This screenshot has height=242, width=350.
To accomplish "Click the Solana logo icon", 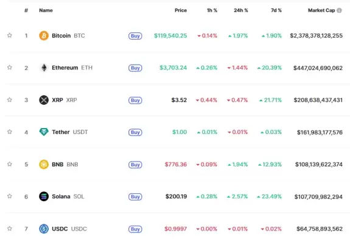I will click(x=44, y=197).
